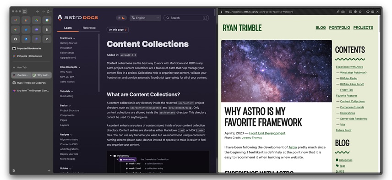Select the inspect element crosshair icon
Screen dimensions: 392x180
(360, 12)
